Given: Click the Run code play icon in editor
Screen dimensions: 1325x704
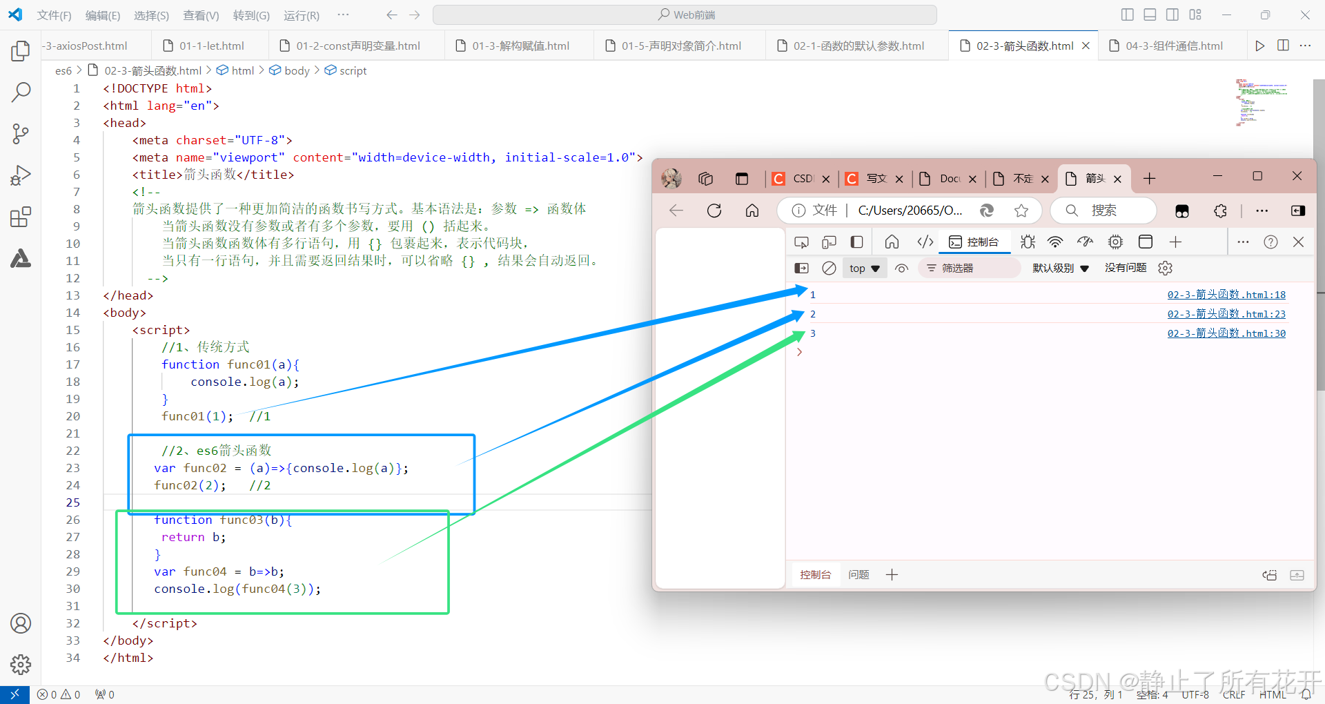Looking at the screenshot, I should tap(1260, 46).
